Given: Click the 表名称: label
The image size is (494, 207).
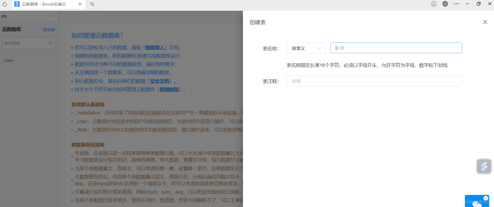Looking at the screenshot, I should click(271, 49).
